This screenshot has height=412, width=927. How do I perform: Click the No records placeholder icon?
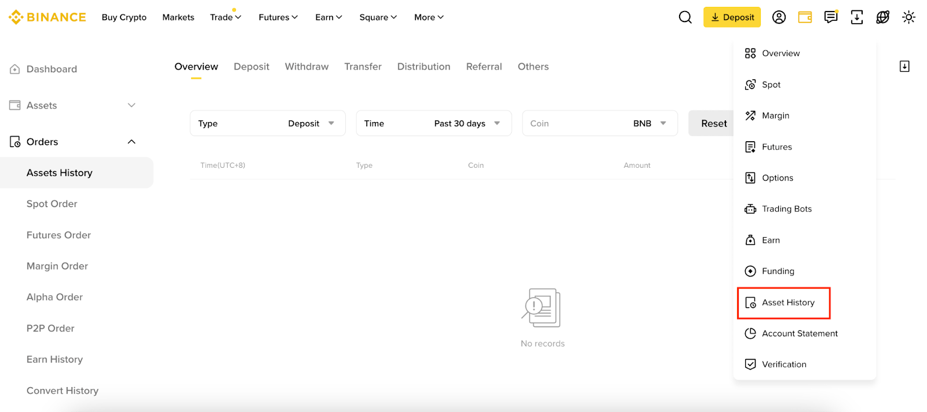tap(541, 308)
